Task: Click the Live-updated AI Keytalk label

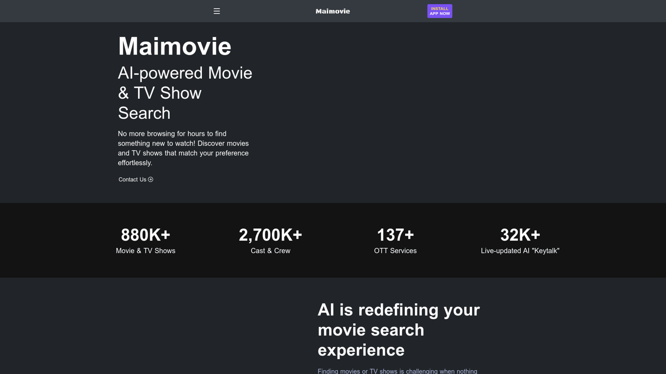Action: pyautogui.click(x=520, y=250)
